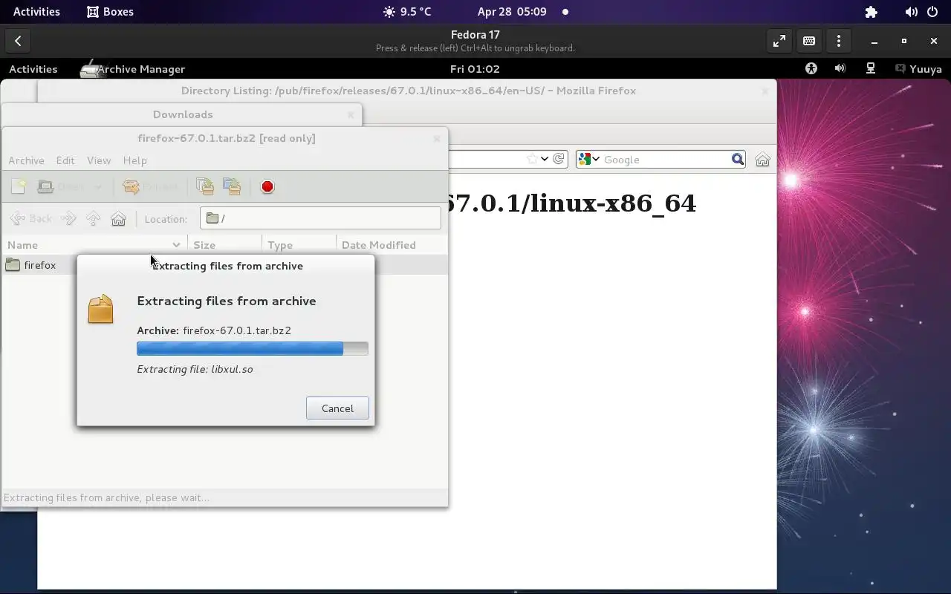
Task: Bookmark page with Firefox star icon
Action: 532,159
